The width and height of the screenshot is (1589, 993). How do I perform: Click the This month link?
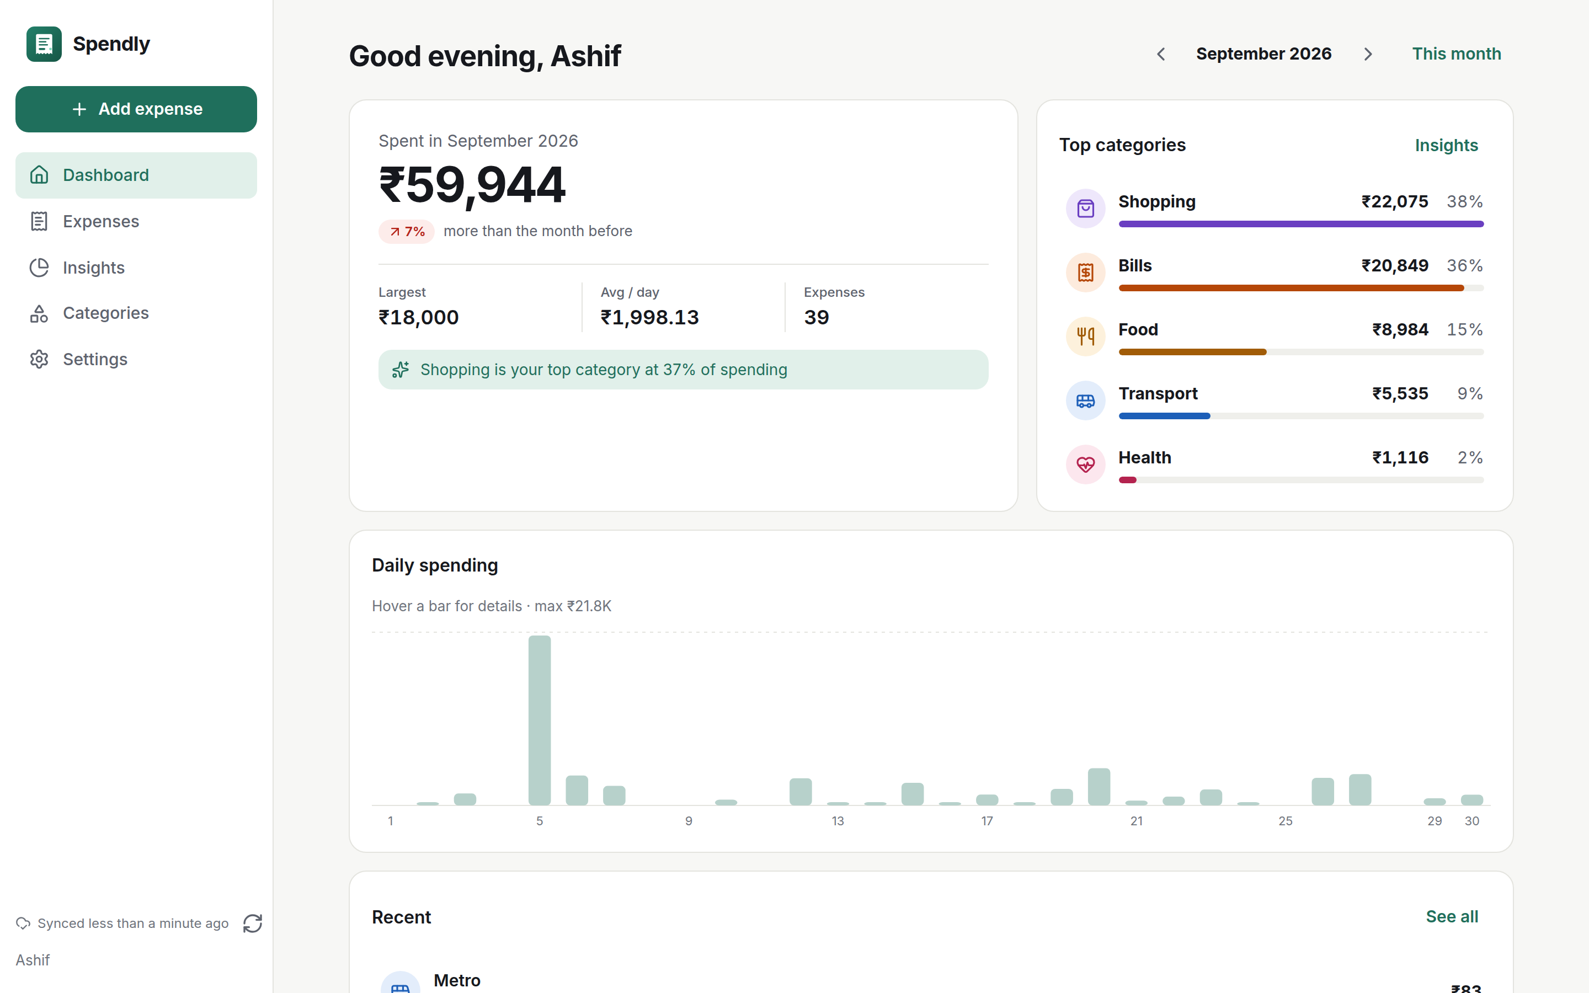click(x=1457, y=54)
